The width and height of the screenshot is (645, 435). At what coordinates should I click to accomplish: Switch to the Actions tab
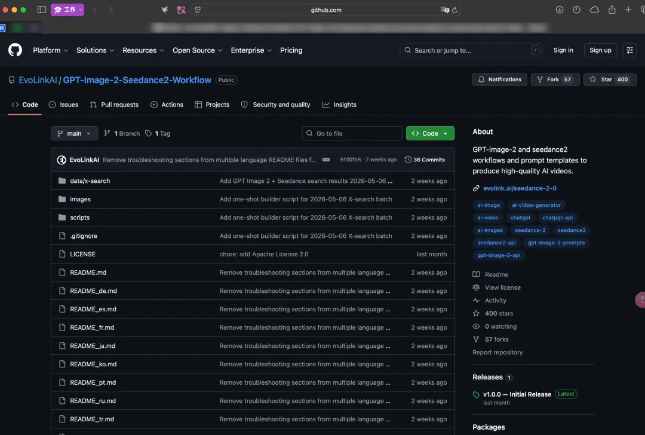pyautogui.click(x=167, y=105)
